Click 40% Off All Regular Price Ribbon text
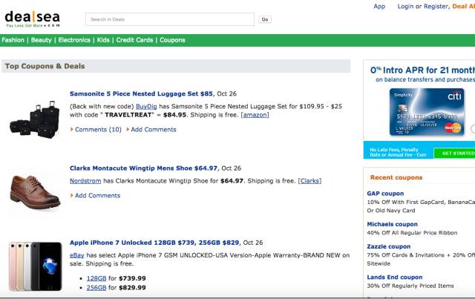 [x=412, y=233]
